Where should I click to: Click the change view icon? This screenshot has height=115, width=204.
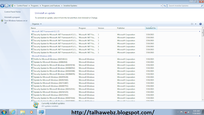pos(192,24)
